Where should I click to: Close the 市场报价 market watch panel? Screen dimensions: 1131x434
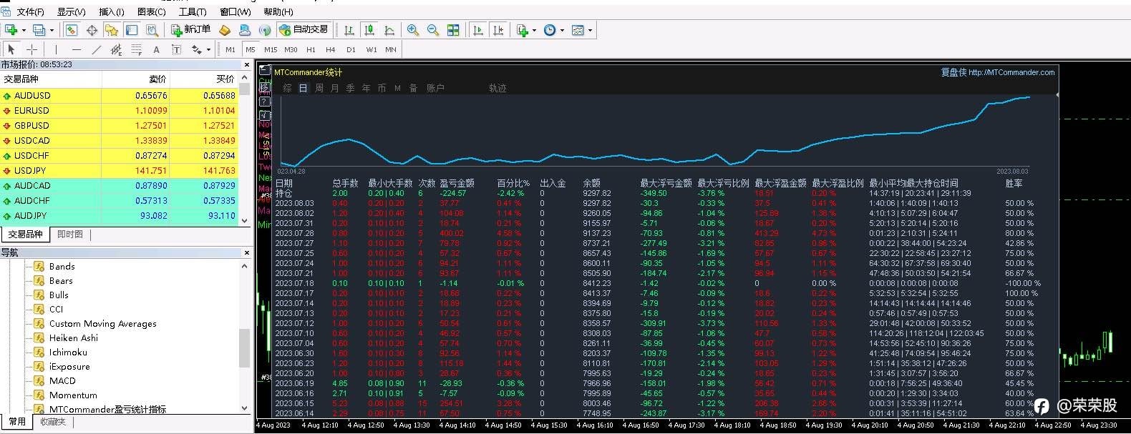coord(247,64)
